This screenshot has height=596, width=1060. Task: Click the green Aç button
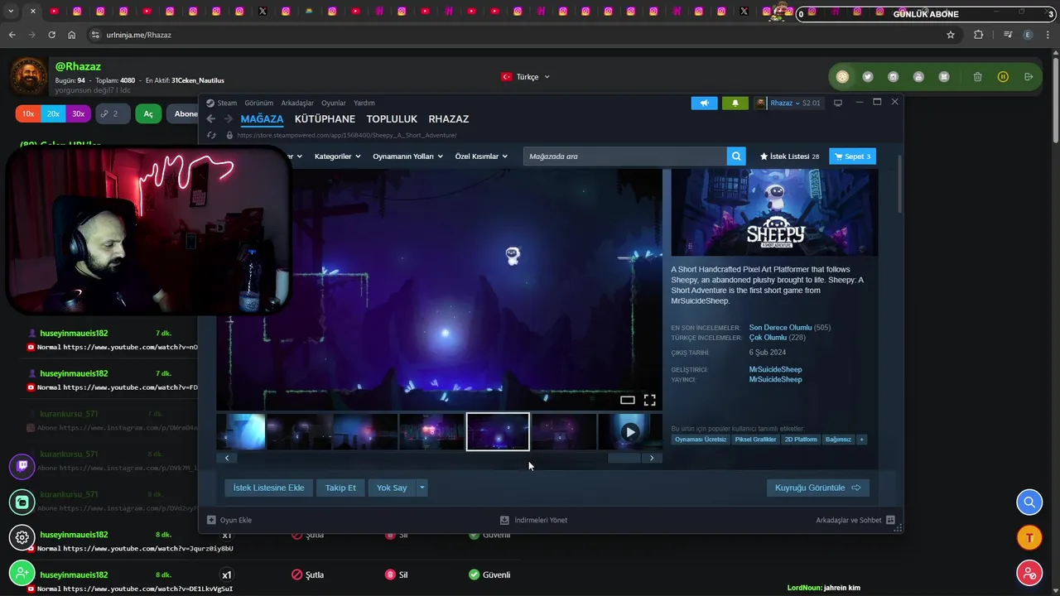pos(148,113)
